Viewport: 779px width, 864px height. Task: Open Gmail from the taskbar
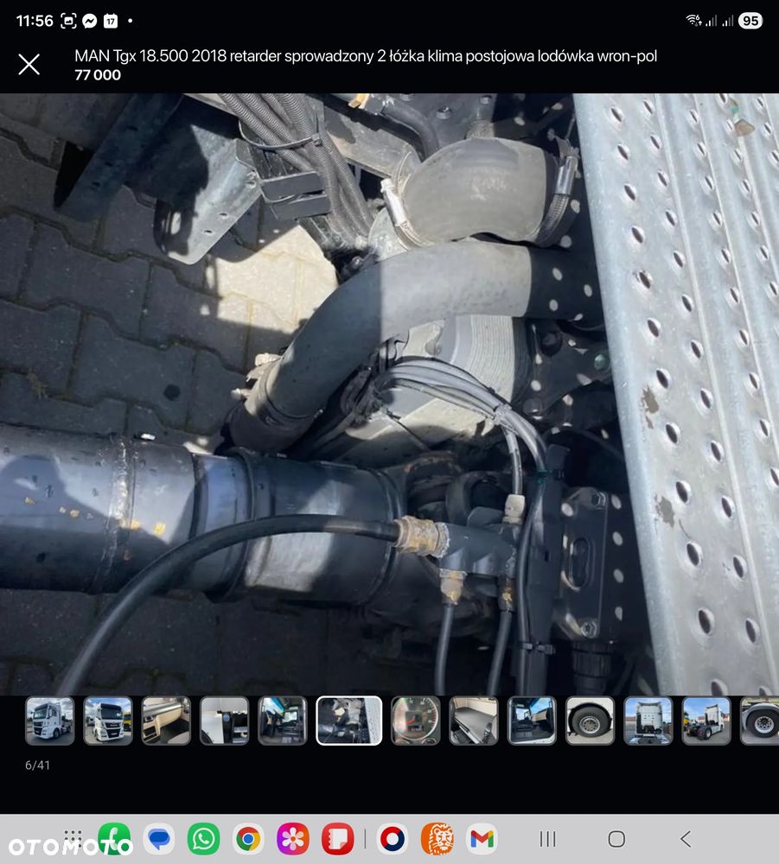(482, 839)
